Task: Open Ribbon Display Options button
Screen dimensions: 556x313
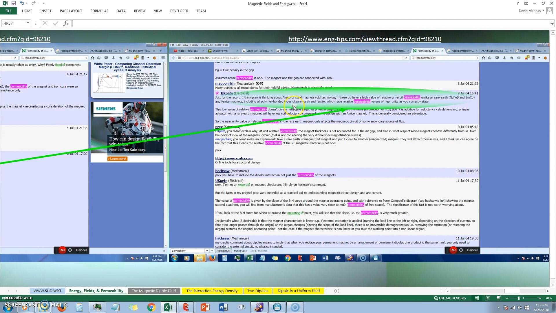Action: coord(526,3)
